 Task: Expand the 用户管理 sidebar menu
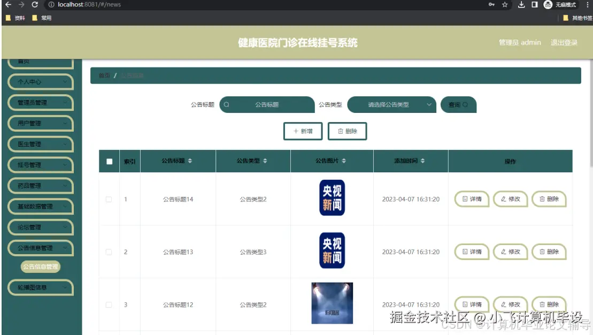tap(40, 123)
